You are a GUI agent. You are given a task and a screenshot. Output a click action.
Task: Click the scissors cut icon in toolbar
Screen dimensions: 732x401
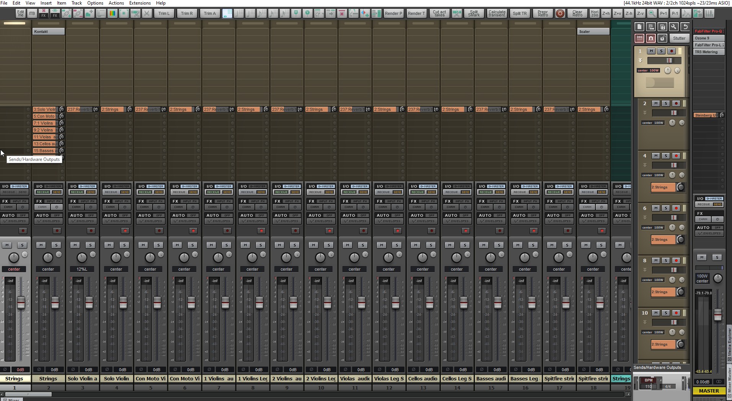tap(147, 13)
